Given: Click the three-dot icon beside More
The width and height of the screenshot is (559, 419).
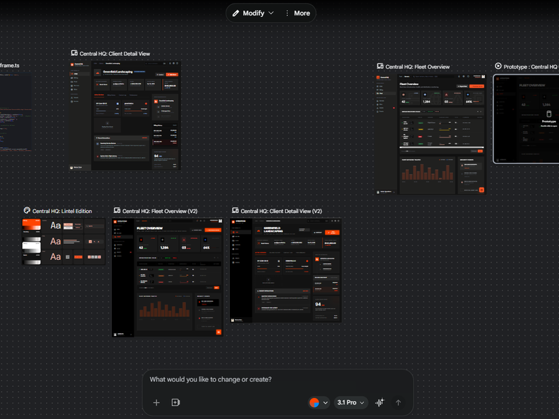Looking at the screenshot, I should click(287, 13).
